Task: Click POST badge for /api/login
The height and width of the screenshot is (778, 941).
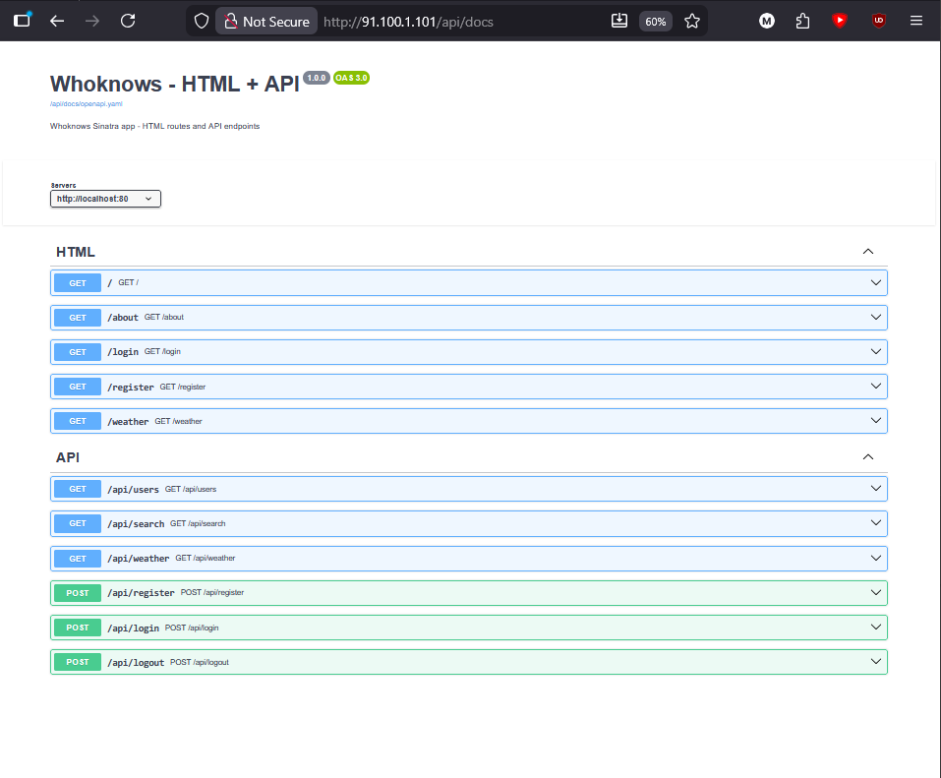Action: (x=78, y=628)
